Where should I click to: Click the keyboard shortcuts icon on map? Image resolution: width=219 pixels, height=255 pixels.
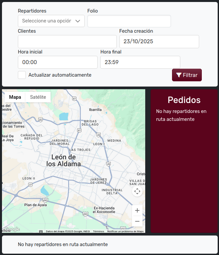pyautogui.click(x=41, y=231)
